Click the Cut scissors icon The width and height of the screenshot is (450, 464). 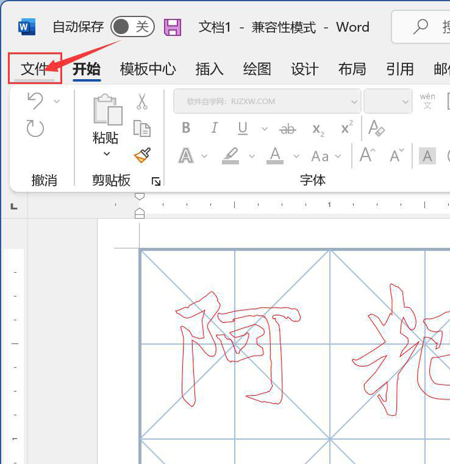142,101
